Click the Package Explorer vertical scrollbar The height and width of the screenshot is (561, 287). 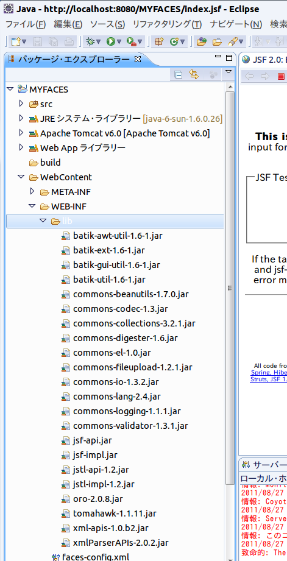tap(230, 288)
